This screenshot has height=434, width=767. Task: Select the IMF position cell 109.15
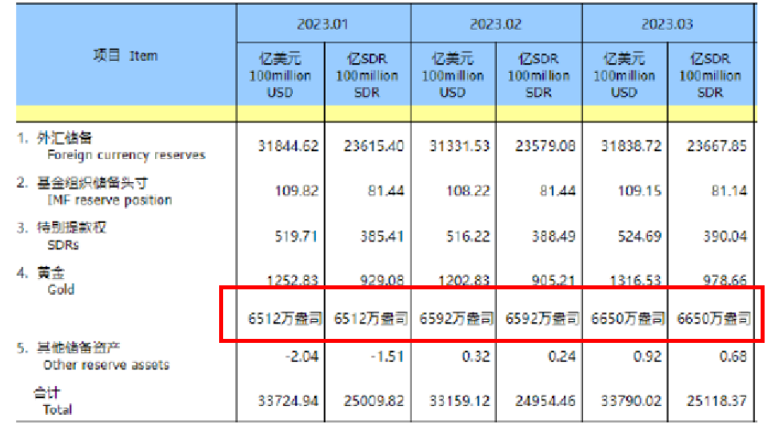tap(640, 190)
